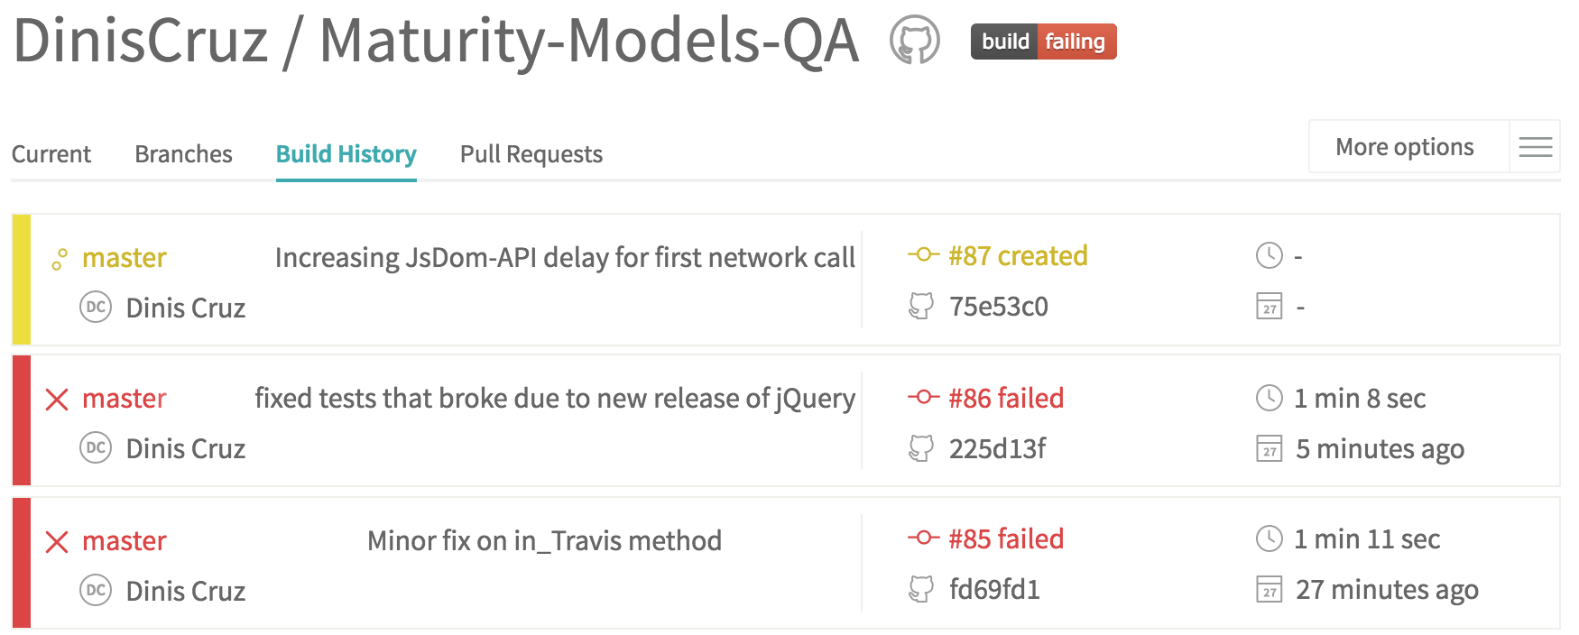Image resolution: width=1579 pixels, height=635 pixels.
Task: Click the calendar icon beside 27 minutes ago
Action: [x=1269, y=590]
